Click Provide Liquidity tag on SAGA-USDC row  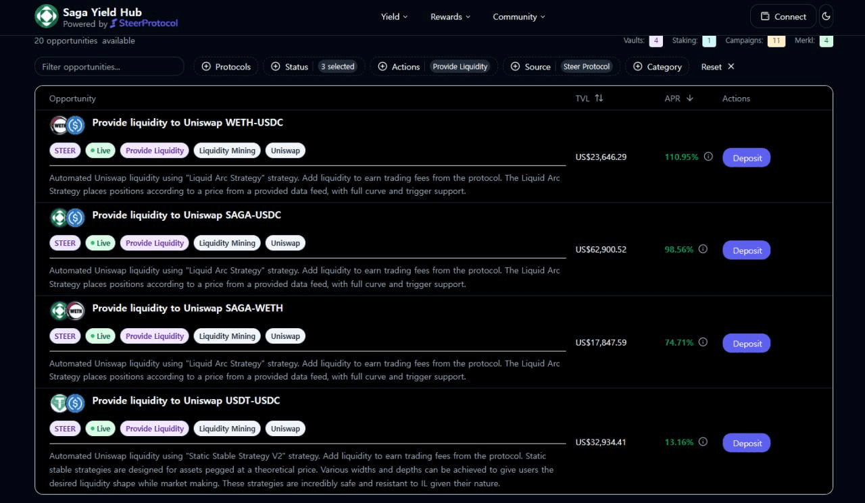coord(155,243)
